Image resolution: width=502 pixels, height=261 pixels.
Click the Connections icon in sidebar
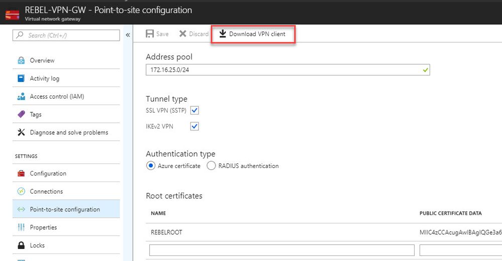21,192
